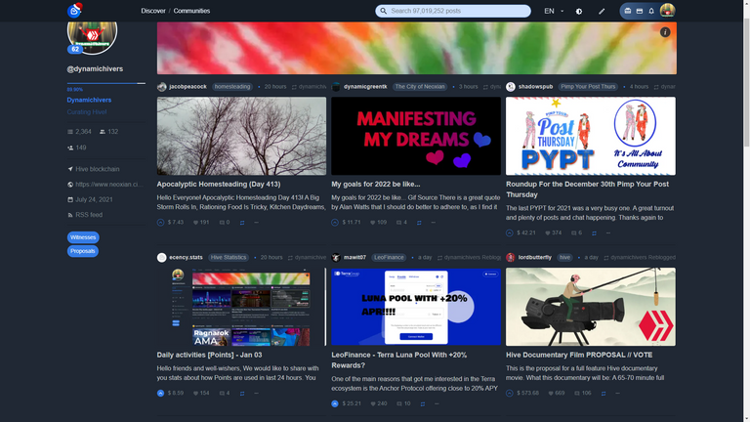This screenshot has height=422, width=750.
Task: Open the Ecency home logo
Action: pos(74,10)
